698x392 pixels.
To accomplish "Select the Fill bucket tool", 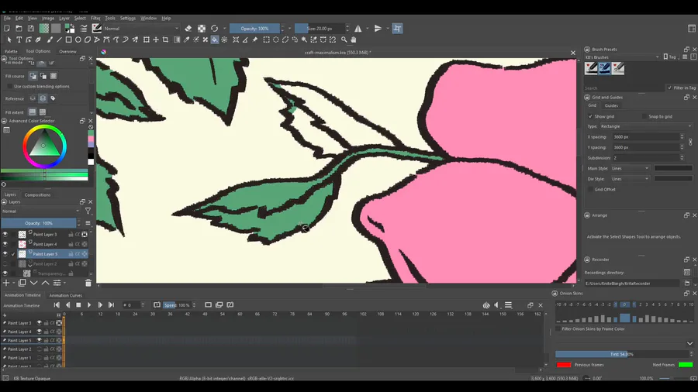I will coord(215,40).
